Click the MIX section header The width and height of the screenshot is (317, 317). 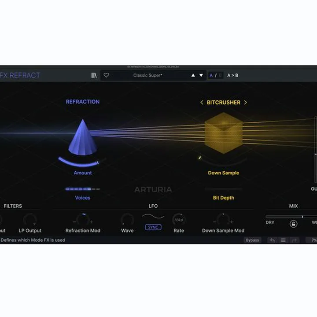click(293, 206)
